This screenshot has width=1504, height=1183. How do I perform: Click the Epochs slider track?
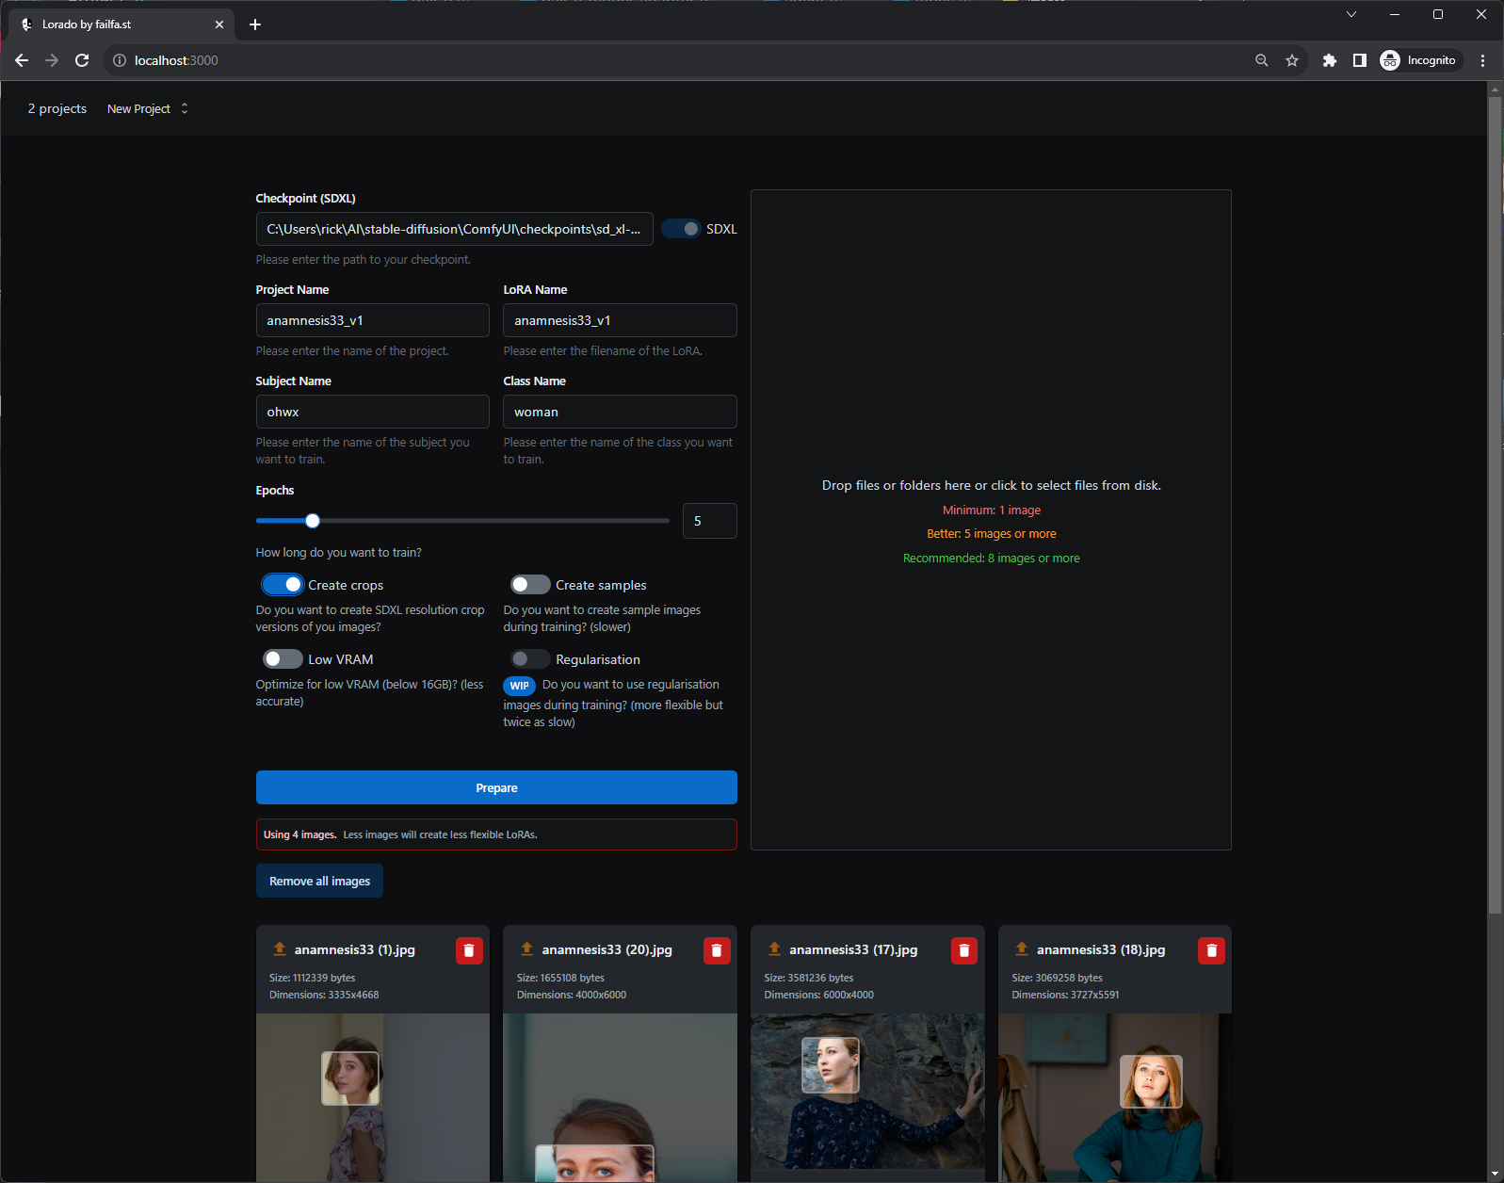coord(462,521)
